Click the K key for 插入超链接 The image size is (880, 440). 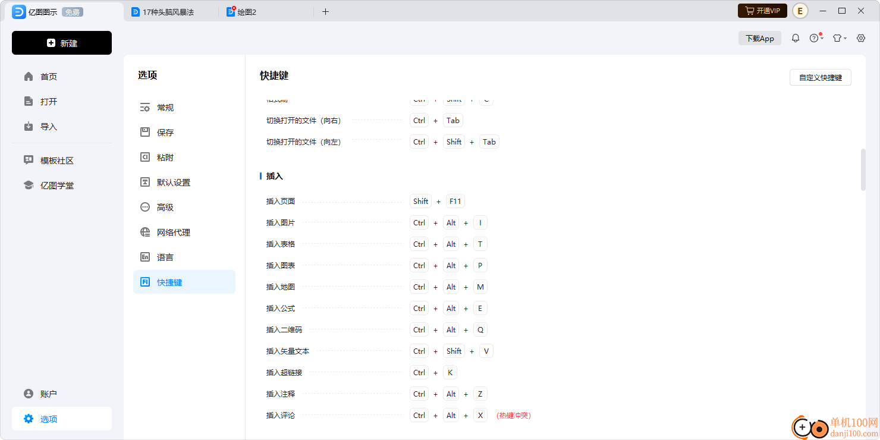point(450,373)
